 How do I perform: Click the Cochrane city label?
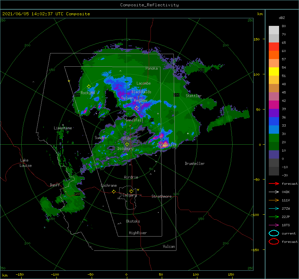click(109, 185)
